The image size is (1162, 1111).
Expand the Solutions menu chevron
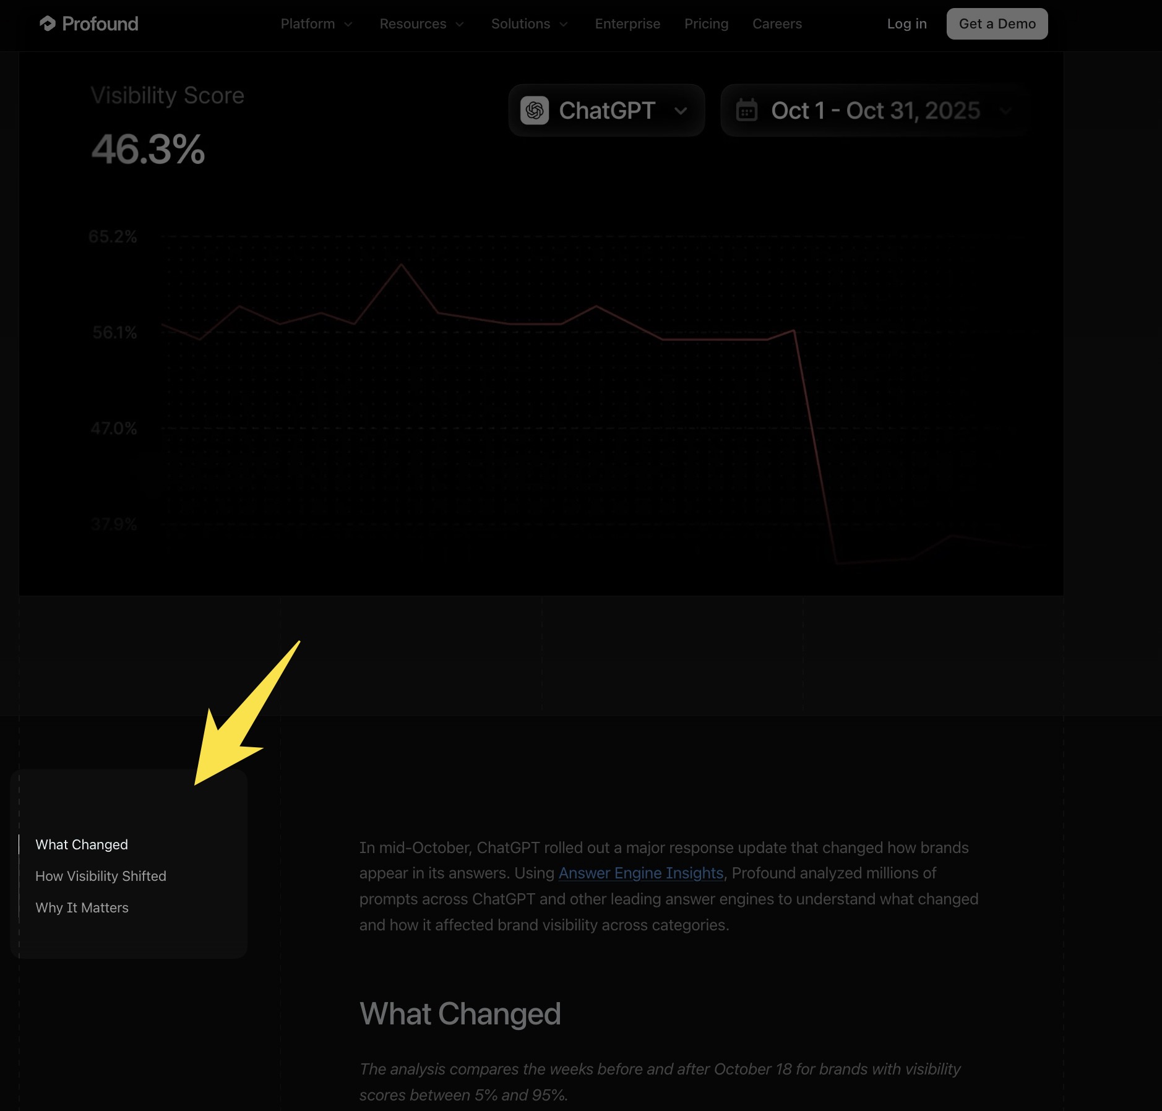point(564,24)
